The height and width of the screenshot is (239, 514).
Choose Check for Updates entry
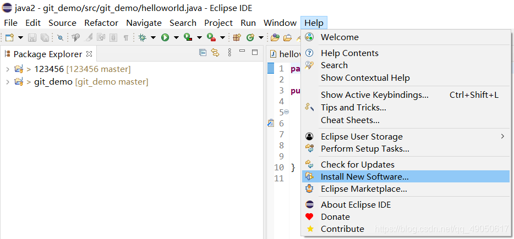(406, 164)
